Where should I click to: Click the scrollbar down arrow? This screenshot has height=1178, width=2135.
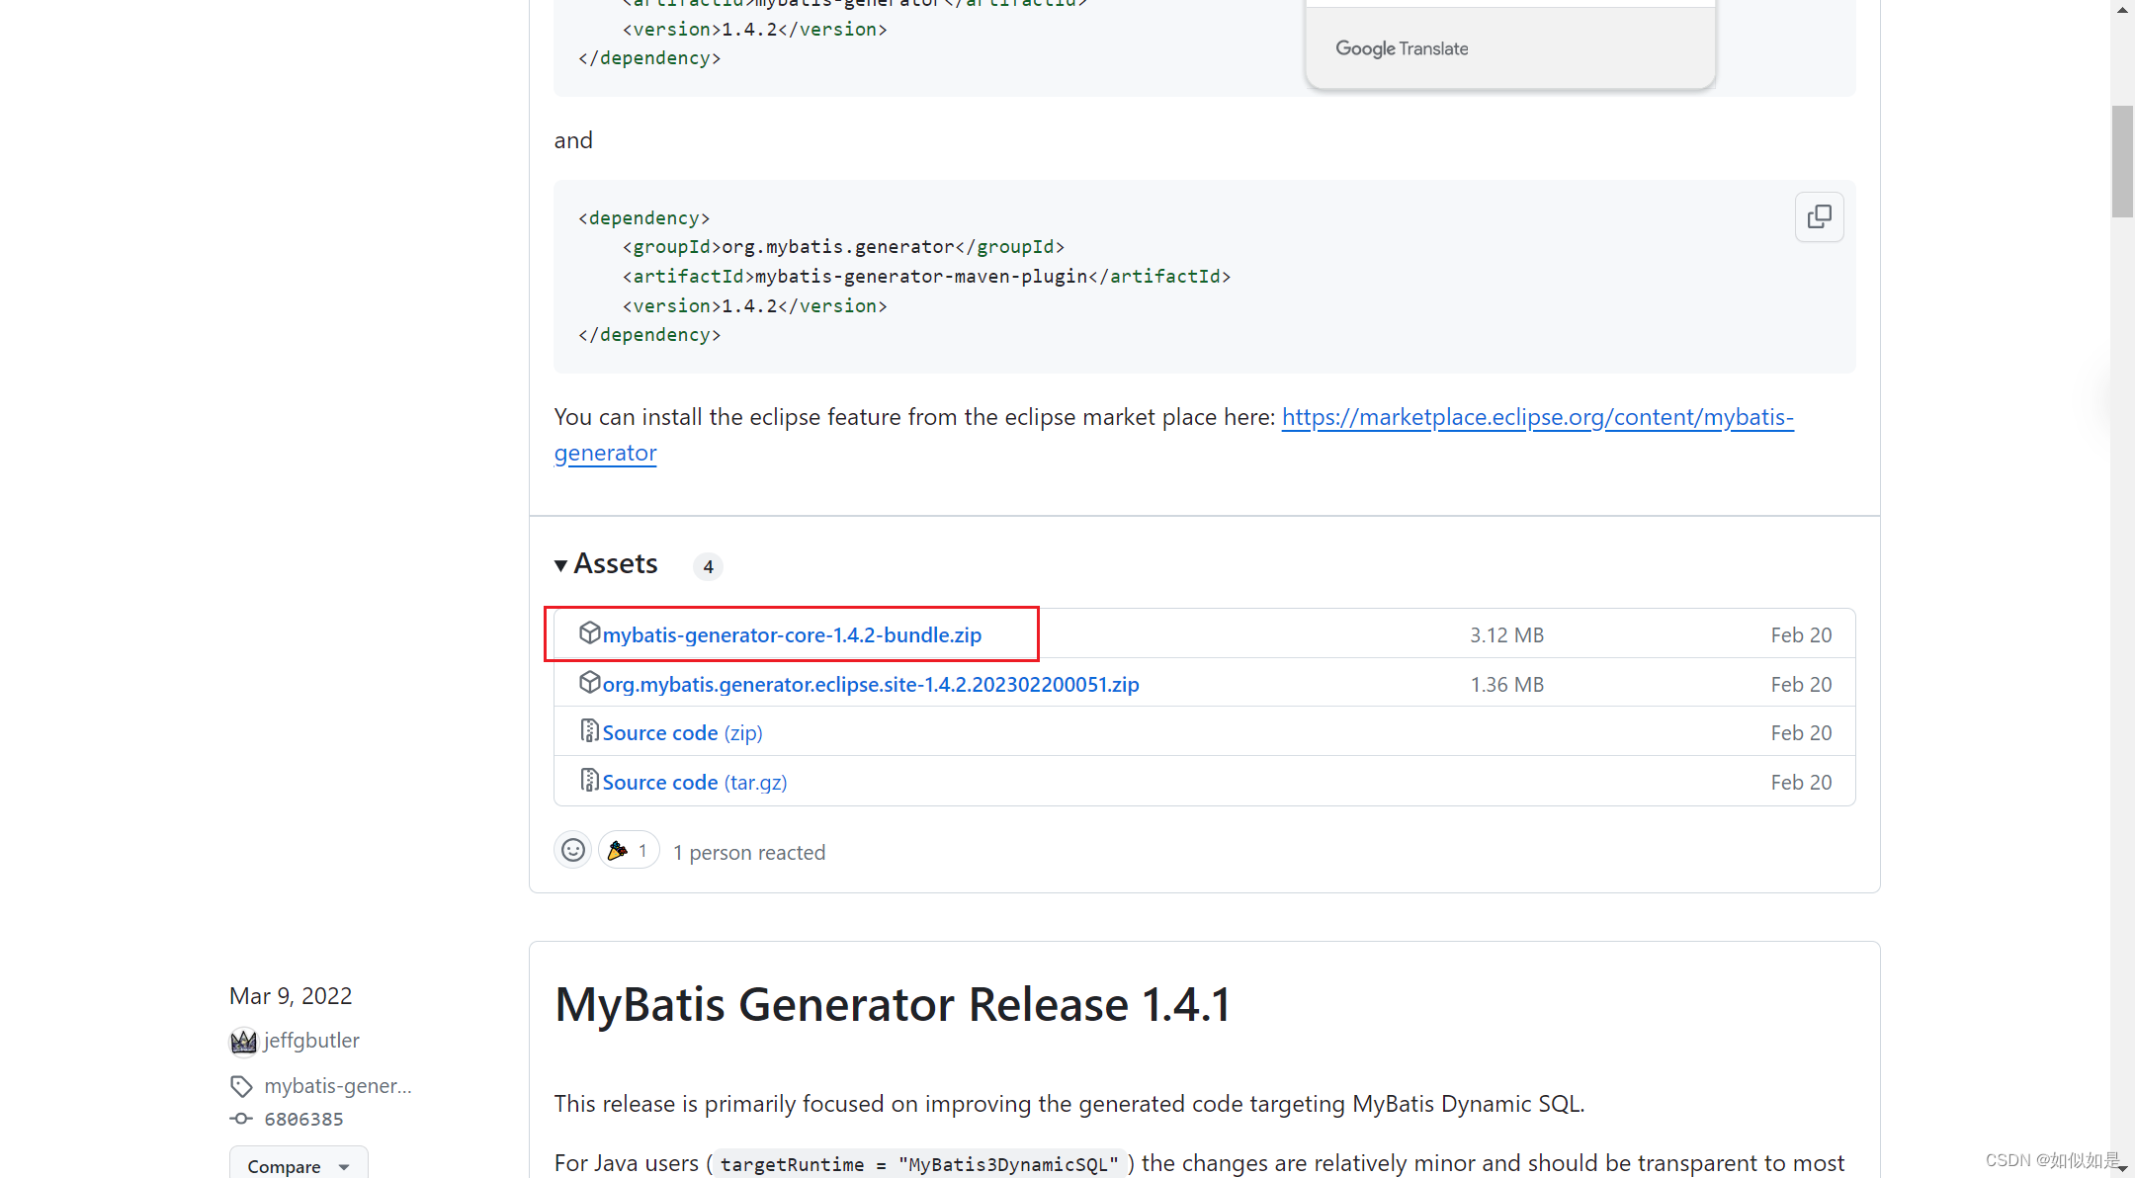(2122, 1168)
